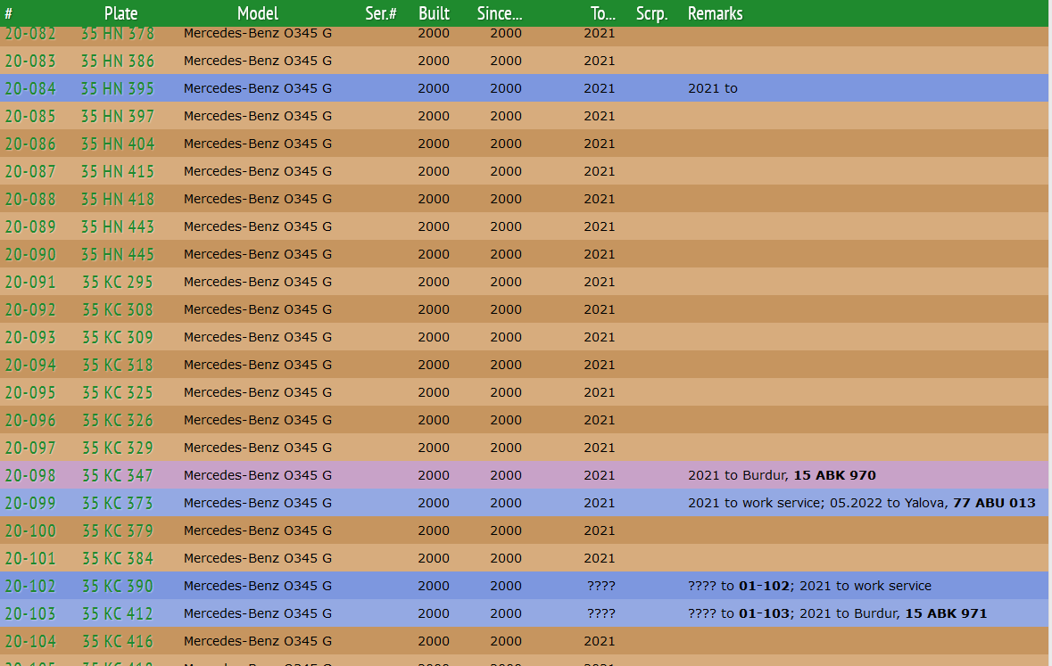Open plate 35 HN 443 link
This screenshot has width=1052, height=666.
[118, 226]
